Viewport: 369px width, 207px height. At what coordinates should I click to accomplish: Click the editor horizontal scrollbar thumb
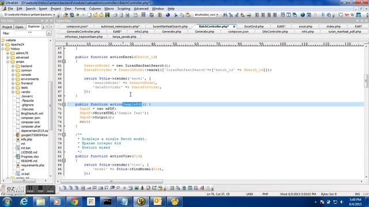coord(111,182)
